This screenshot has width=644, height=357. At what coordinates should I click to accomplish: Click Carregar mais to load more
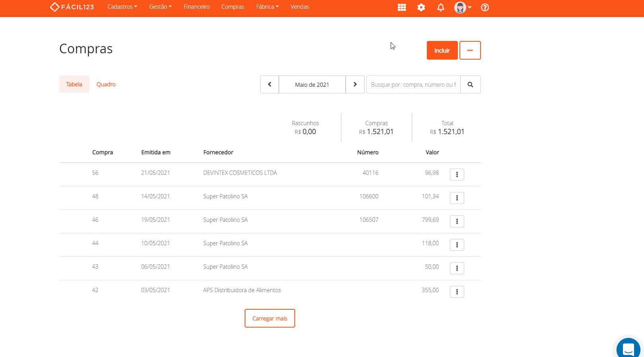pyautogui.click(x=270, y=318)
